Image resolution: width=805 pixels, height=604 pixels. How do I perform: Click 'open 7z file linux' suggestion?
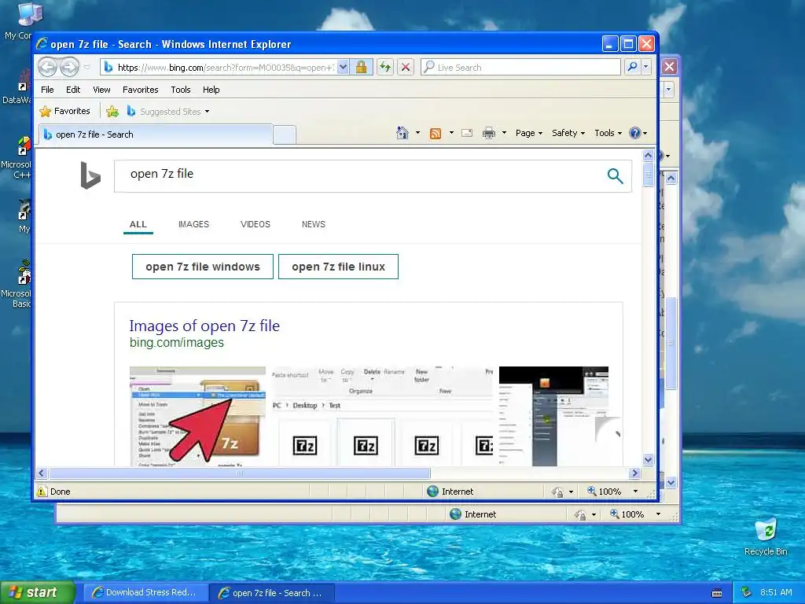[338, 267]
